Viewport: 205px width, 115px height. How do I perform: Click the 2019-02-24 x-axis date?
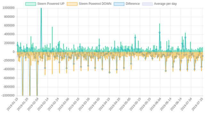pyautogui.click(x=53, y=104)
